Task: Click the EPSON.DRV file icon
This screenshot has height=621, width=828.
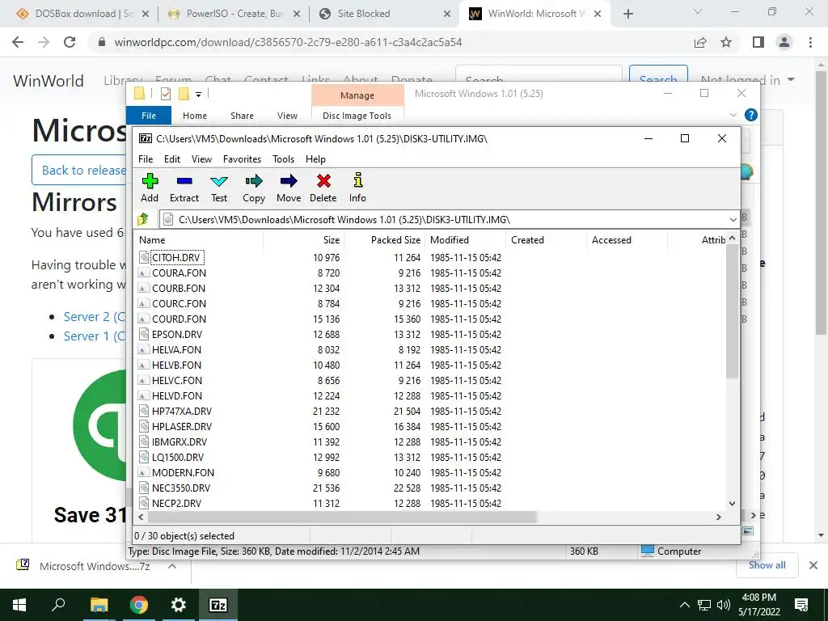Action: [144, 334]
